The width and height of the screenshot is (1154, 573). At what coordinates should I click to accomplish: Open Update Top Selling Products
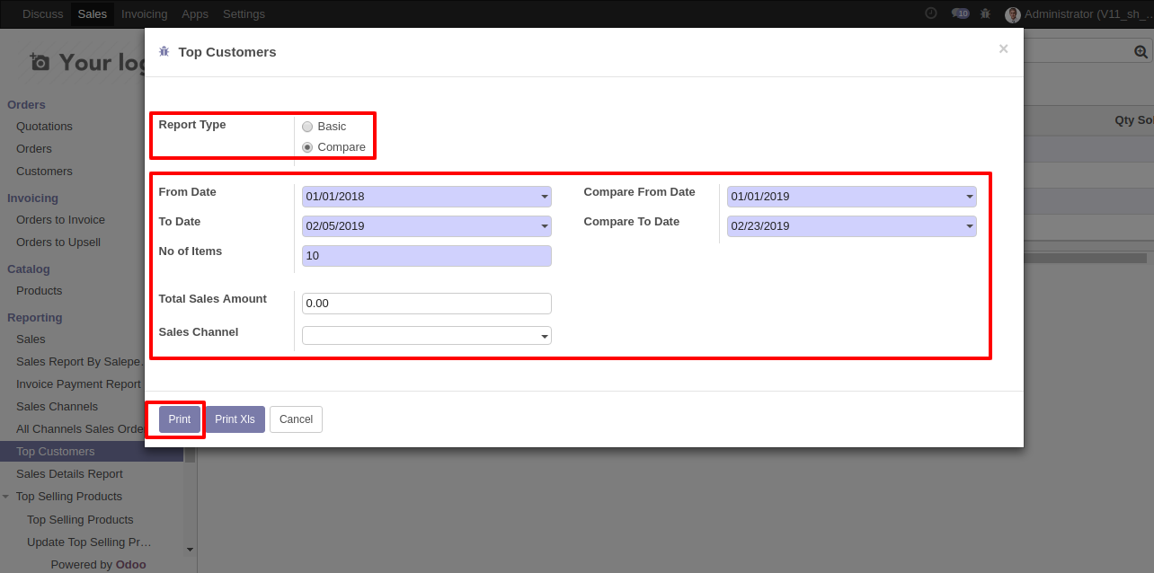click(89, 542)
